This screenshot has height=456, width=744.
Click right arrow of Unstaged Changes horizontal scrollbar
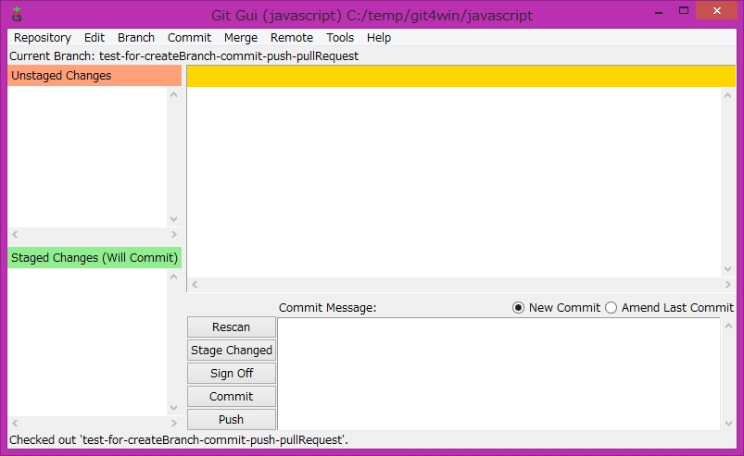173,234
